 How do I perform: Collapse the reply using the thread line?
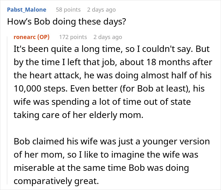[7, 110]
